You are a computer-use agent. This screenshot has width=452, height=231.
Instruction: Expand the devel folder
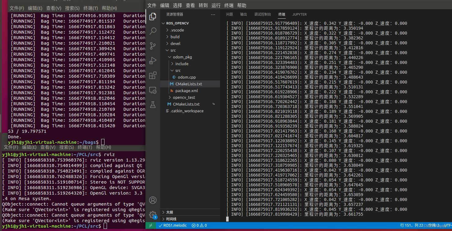point(167,43)
